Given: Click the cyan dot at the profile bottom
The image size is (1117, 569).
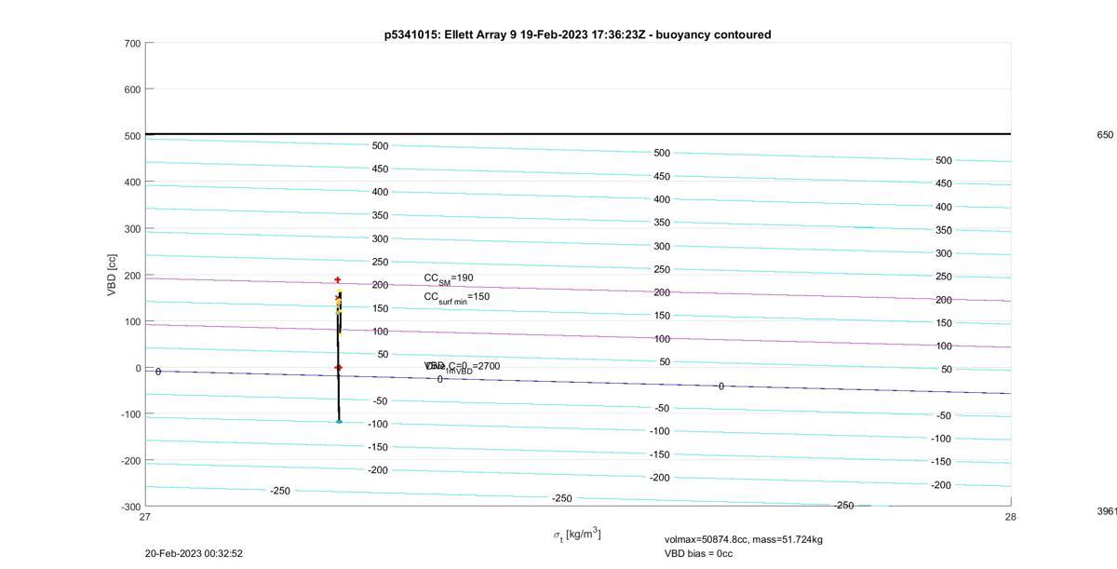Looking at the screenshot, I should [x=339, y=421].
